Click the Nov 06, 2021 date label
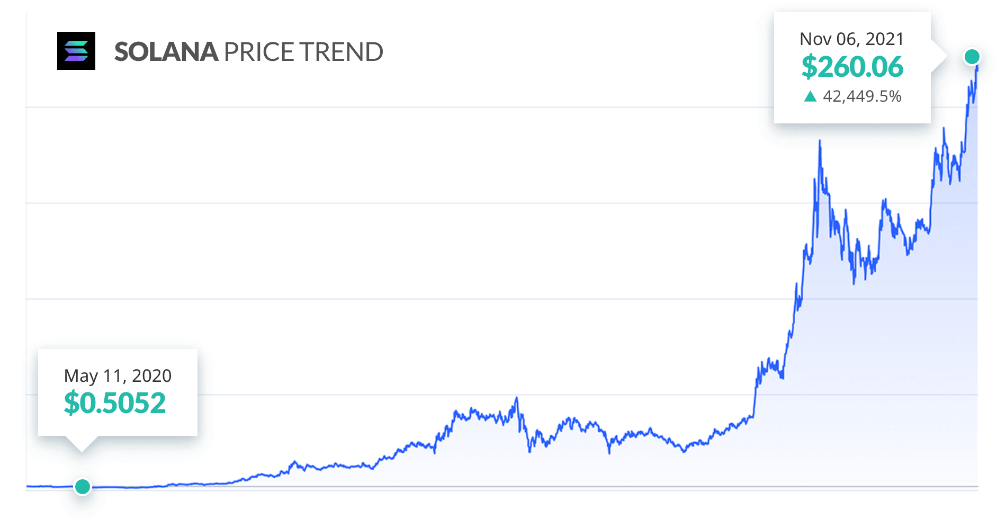 click(852, 39)
